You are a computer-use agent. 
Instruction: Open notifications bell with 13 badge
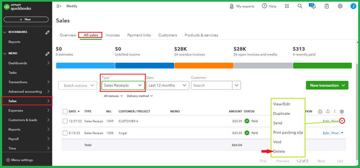[312, 6]
